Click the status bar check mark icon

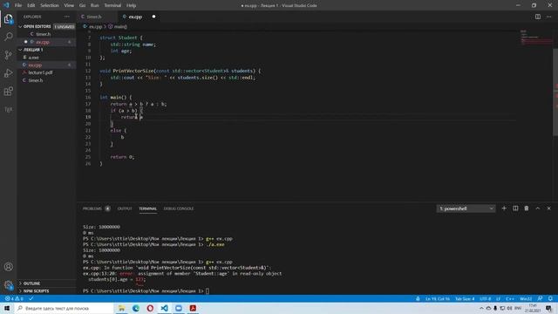pyautogui.click(x=31, y=298)
